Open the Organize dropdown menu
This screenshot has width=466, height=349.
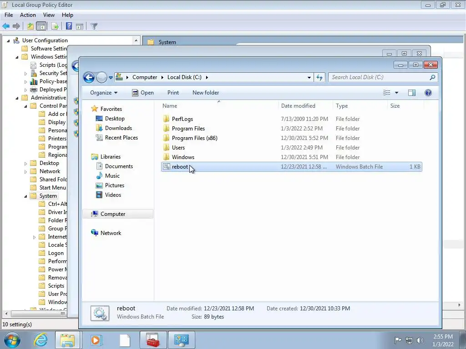[104, 93]
